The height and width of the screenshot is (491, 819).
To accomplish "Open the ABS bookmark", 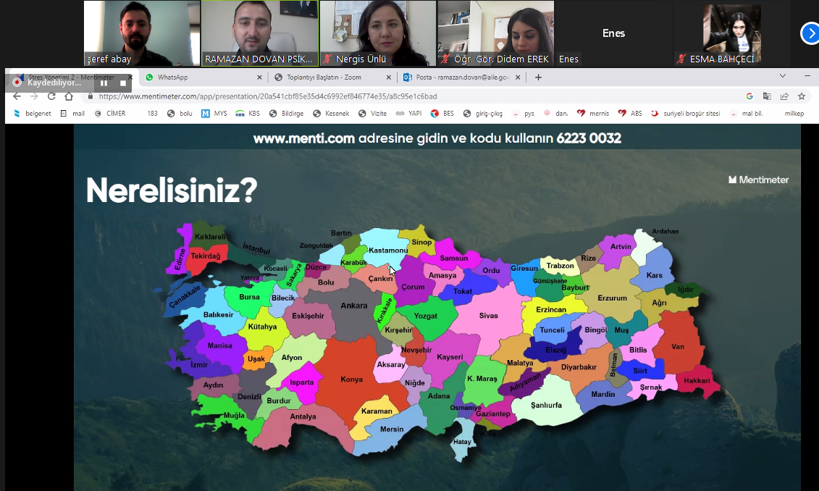I will click(630, 114).
